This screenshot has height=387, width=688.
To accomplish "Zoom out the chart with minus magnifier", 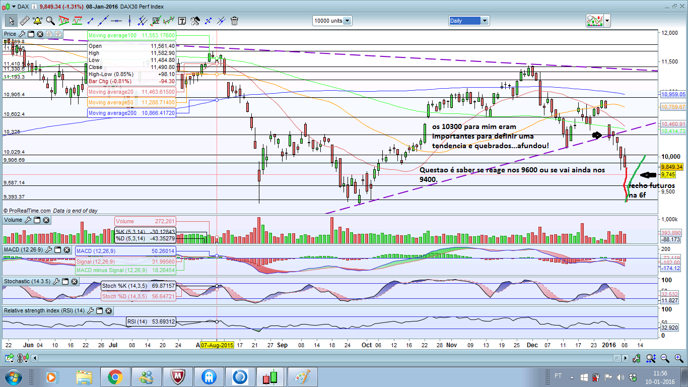I will point(665,358).
